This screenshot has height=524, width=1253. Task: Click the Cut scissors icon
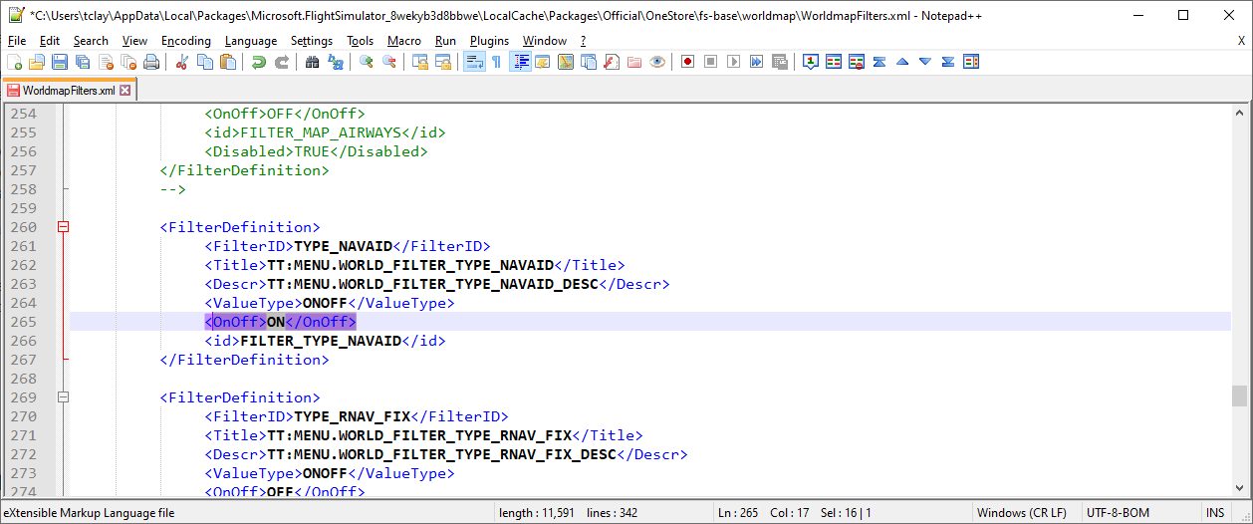(181, 62)
